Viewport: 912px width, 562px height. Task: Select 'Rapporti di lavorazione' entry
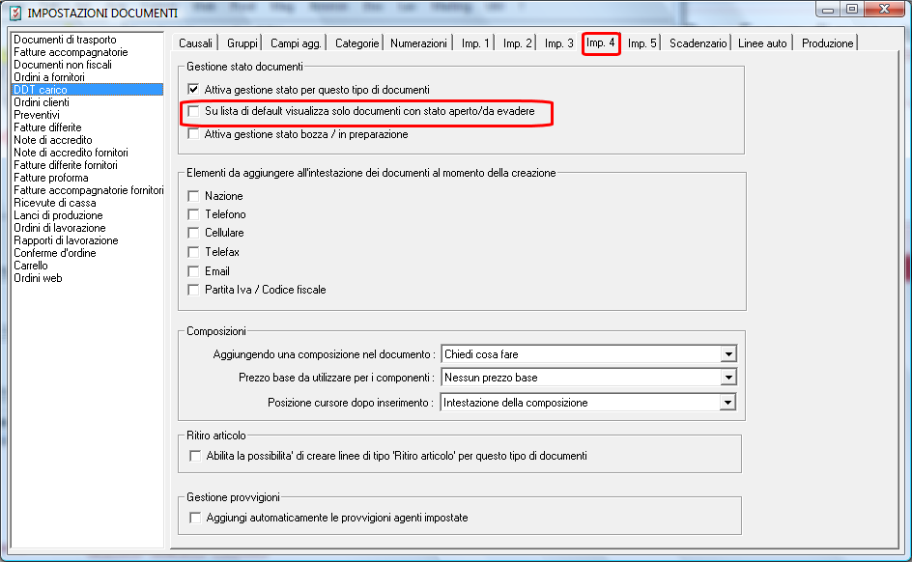87,240
